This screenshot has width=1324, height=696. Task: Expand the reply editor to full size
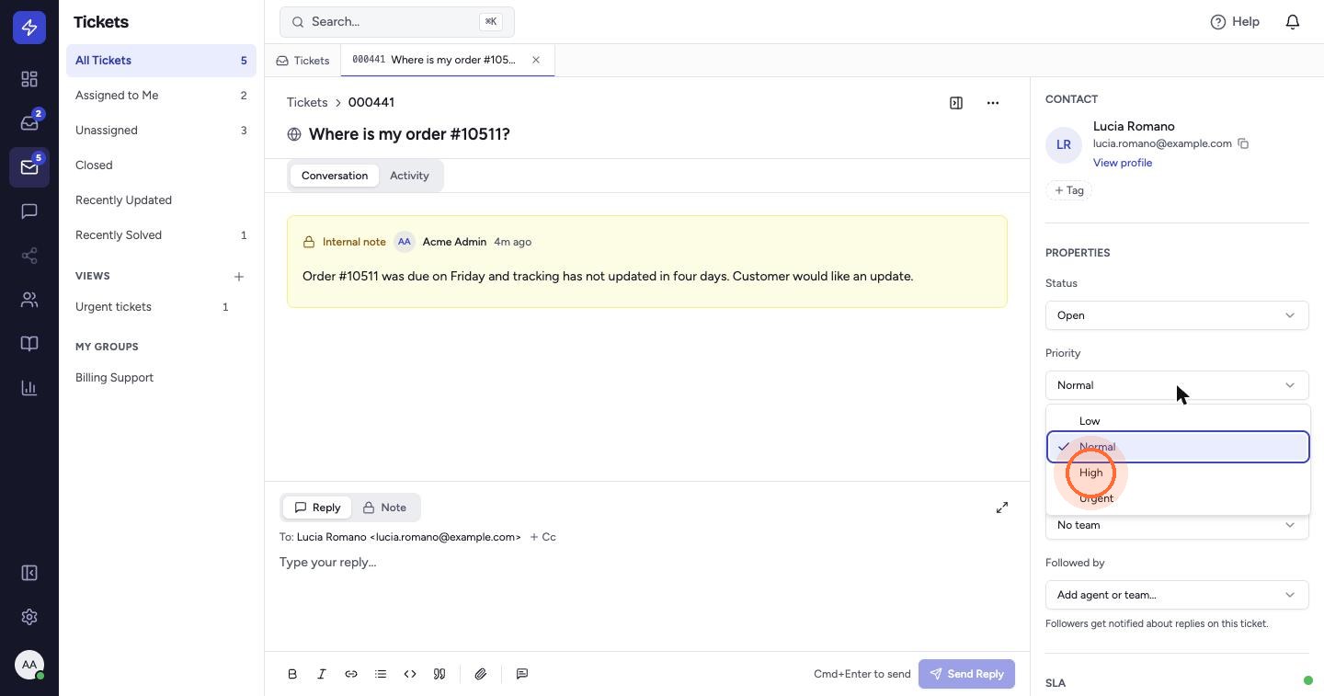pos(1002,508)
